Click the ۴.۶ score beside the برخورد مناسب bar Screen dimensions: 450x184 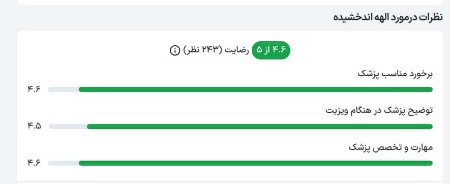coord(34,89)
